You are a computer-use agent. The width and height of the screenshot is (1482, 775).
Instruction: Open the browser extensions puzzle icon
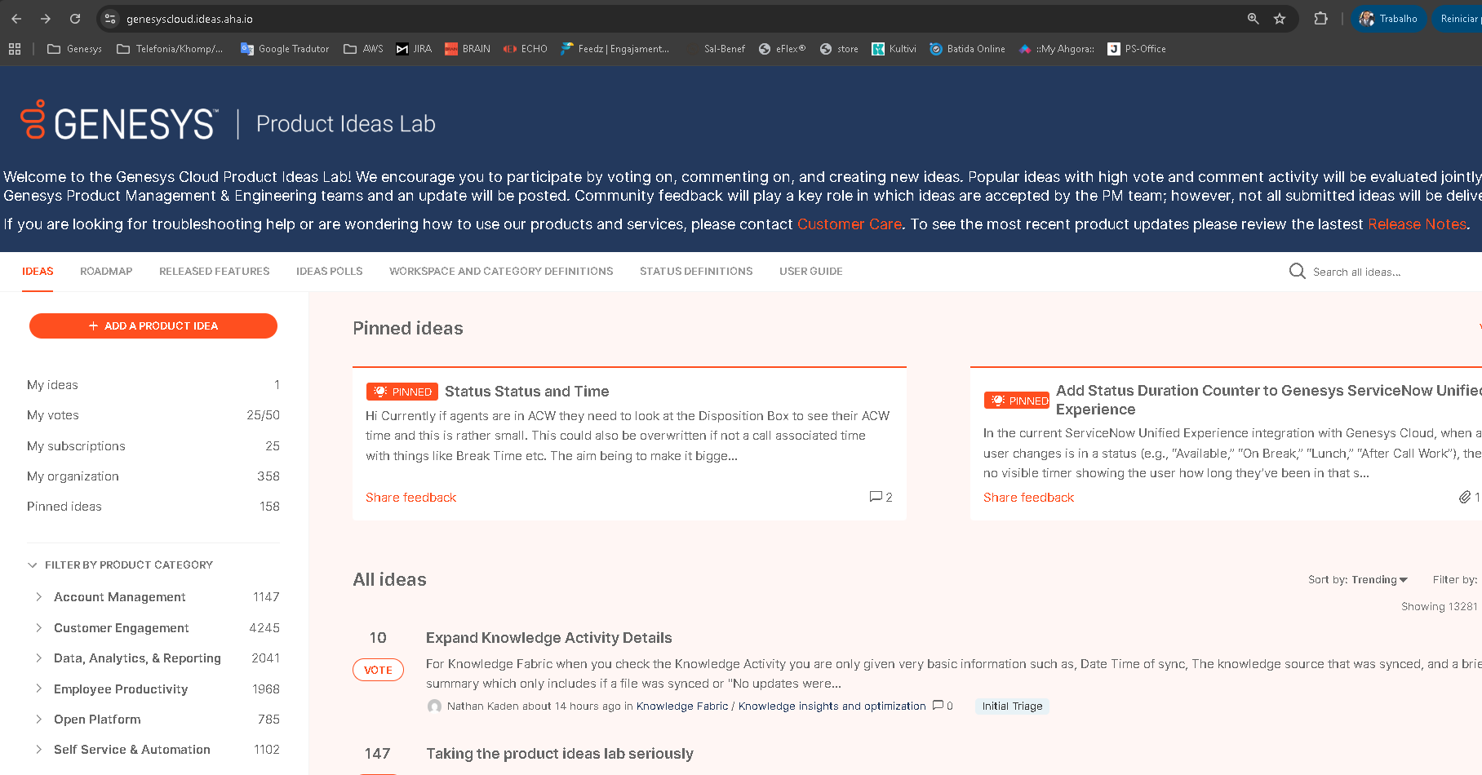click(x=1320, y=19)
